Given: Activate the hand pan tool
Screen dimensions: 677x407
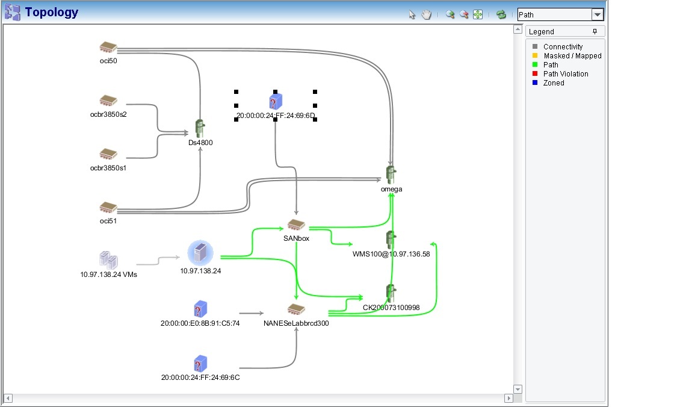Looking at the screenshot, I should (x=426, y=15).
